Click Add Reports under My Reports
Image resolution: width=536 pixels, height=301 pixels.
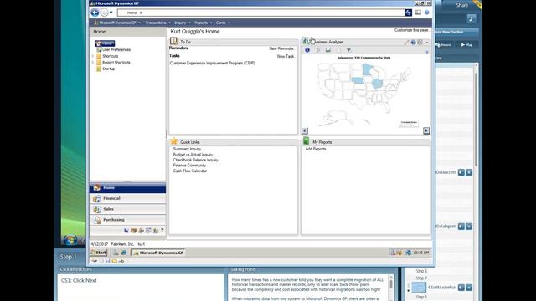pos(316,149)
